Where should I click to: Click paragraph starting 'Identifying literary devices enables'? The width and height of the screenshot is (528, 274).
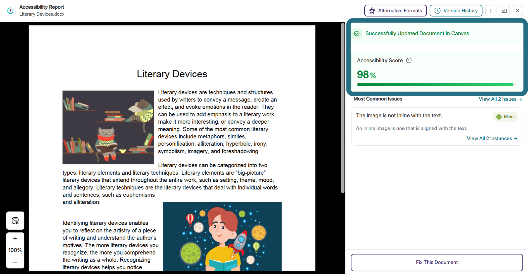[x=111, y=245]
